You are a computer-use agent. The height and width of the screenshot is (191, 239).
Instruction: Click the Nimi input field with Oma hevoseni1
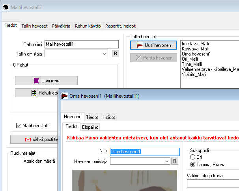145,152
